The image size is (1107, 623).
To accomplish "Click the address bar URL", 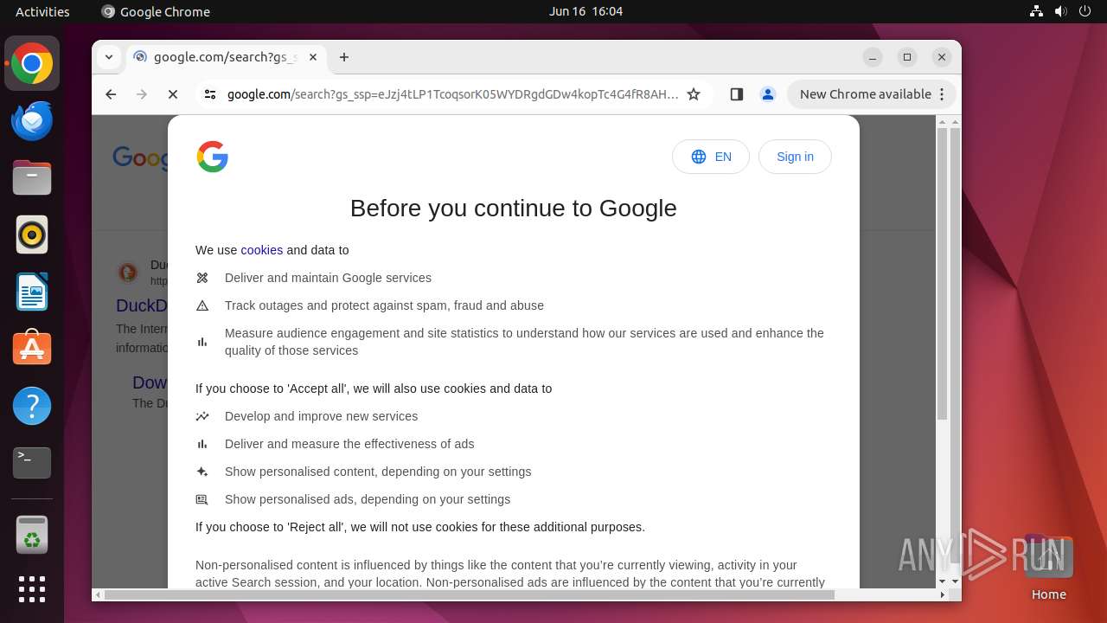I will pyautogui.click(x=452, y=94).
